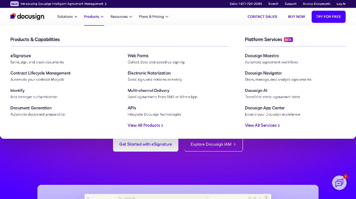Click the BETA badge next to Platform Services
This screenshot has height=199, width=356.
click(x=288, y=39)
